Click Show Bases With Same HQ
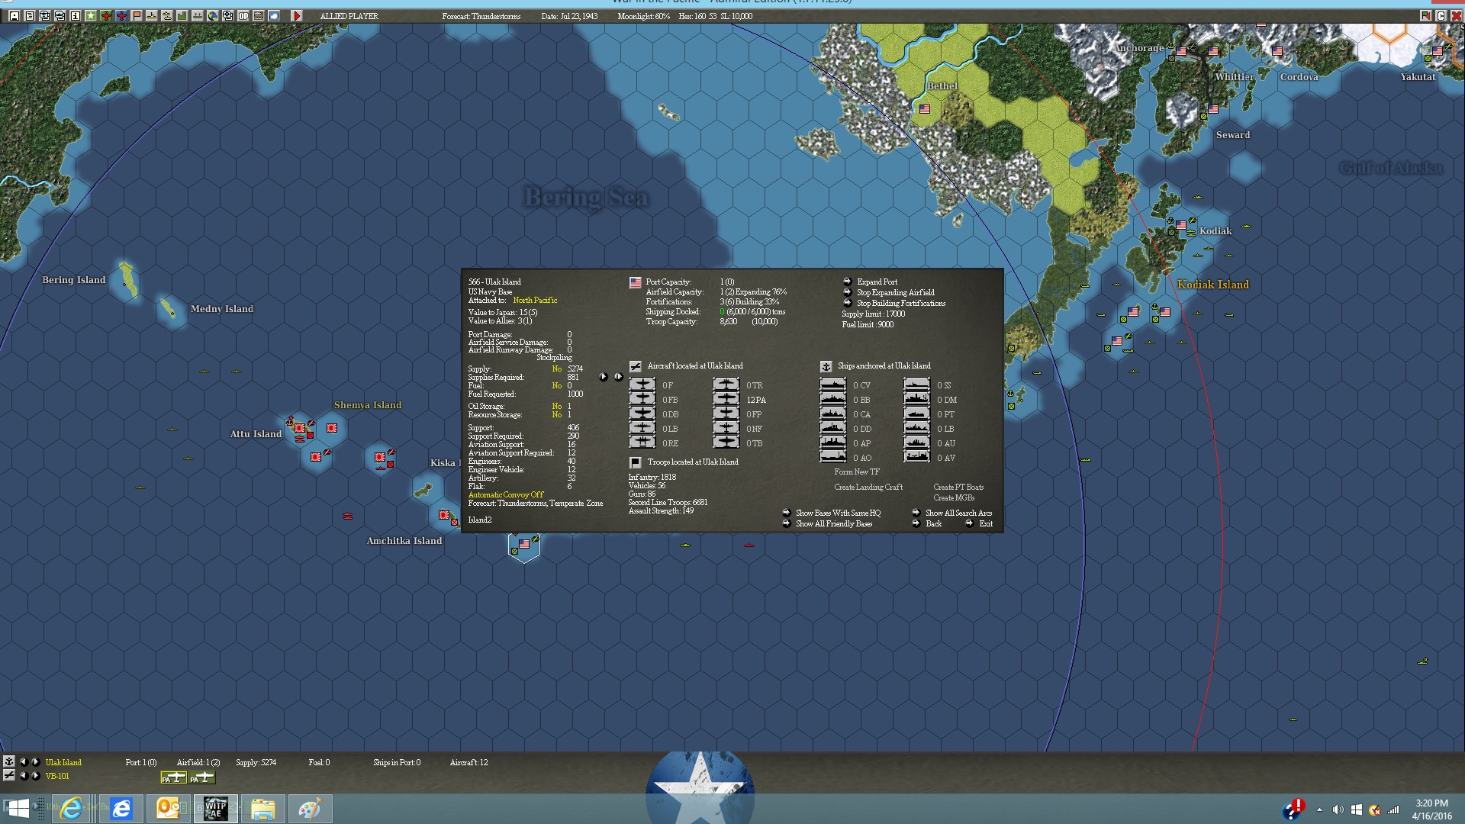1465x824 pixels. click(838, 513)
